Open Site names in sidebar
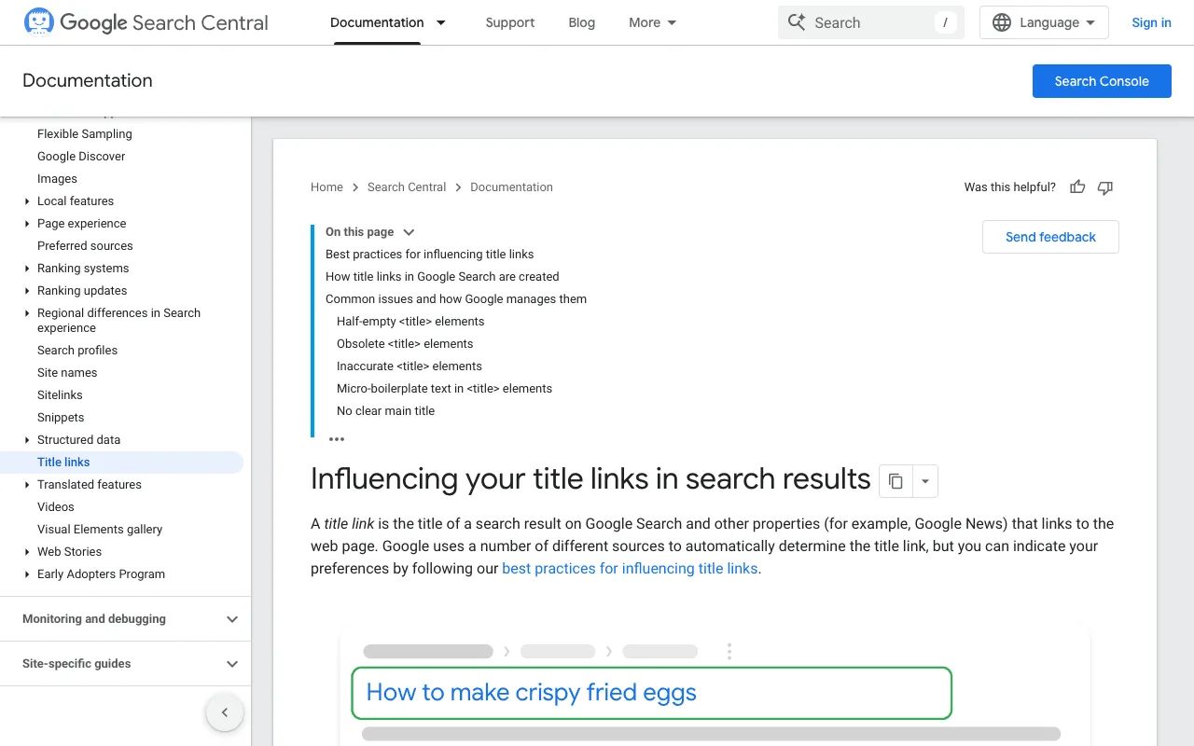 tap(67, 373)
